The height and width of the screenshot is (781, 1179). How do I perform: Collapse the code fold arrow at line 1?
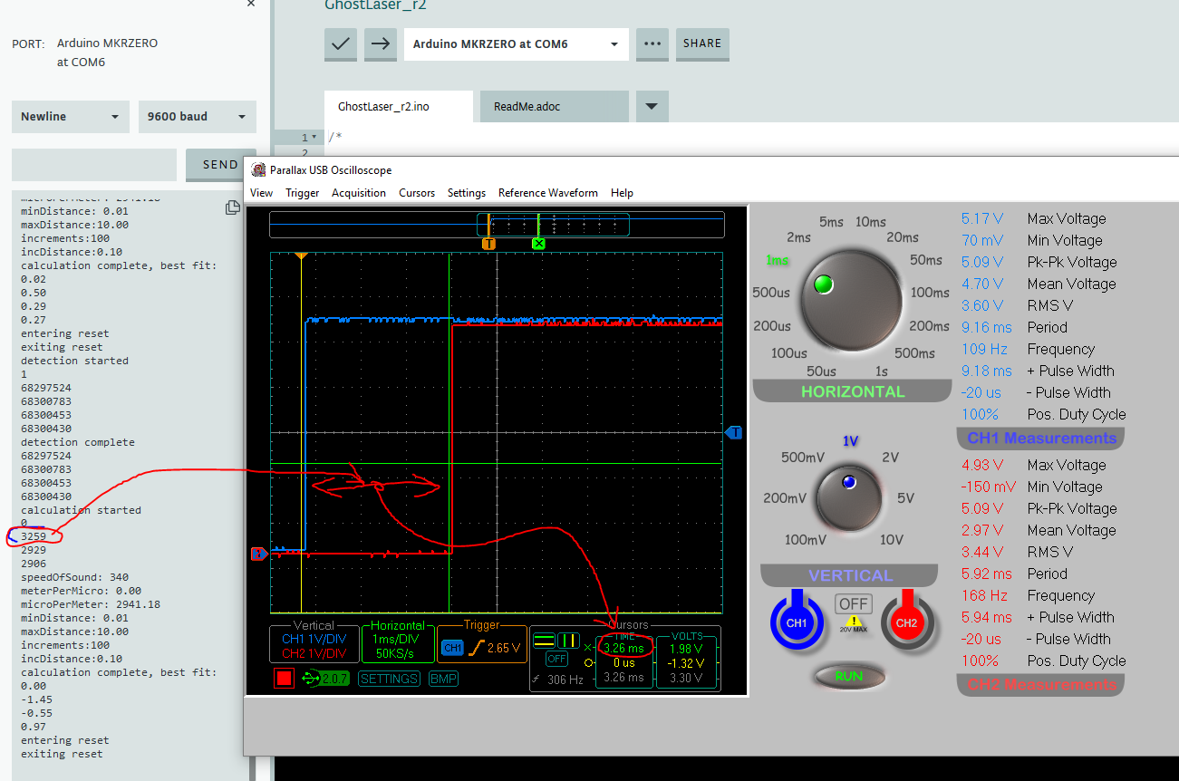point(314,138)
